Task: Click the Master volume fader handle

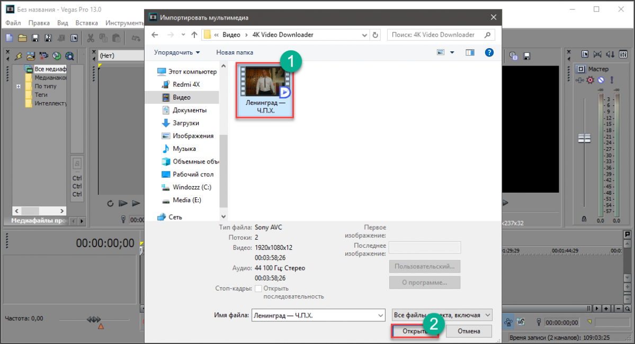Action: (584, 139)
